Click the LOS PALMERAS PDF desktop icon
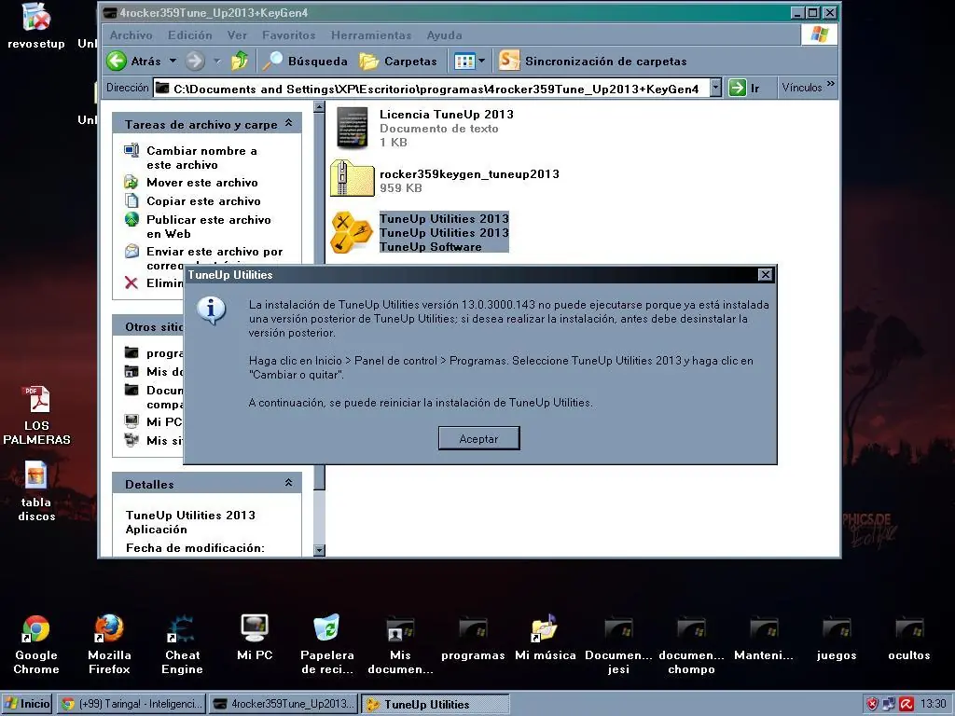The width and height of the screenshot is (955, 716). (x=36, y=415)
